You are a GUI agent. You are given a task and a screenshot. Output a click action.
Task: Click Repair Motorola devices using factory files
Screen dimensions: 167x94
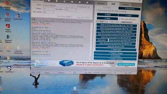coord(116,43)
